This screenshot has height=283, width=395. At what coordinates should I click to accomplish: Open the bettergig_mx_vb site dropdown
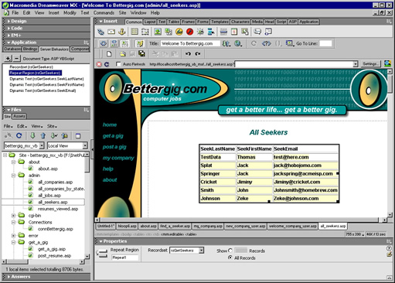(x=42, y=146)
